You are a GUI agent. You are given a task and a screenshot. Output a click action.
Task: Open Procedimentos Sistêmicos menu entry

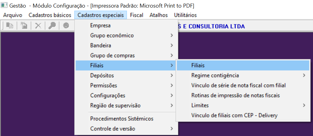122,119
